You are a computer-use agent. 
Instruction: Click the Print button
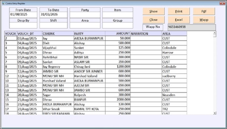click(x=179, y=11)
